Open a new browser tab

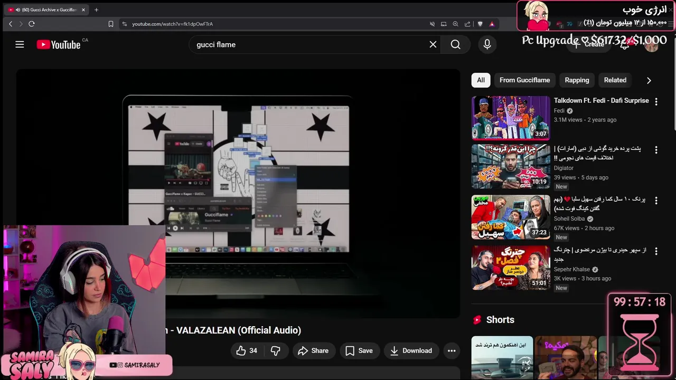(96, 9)
